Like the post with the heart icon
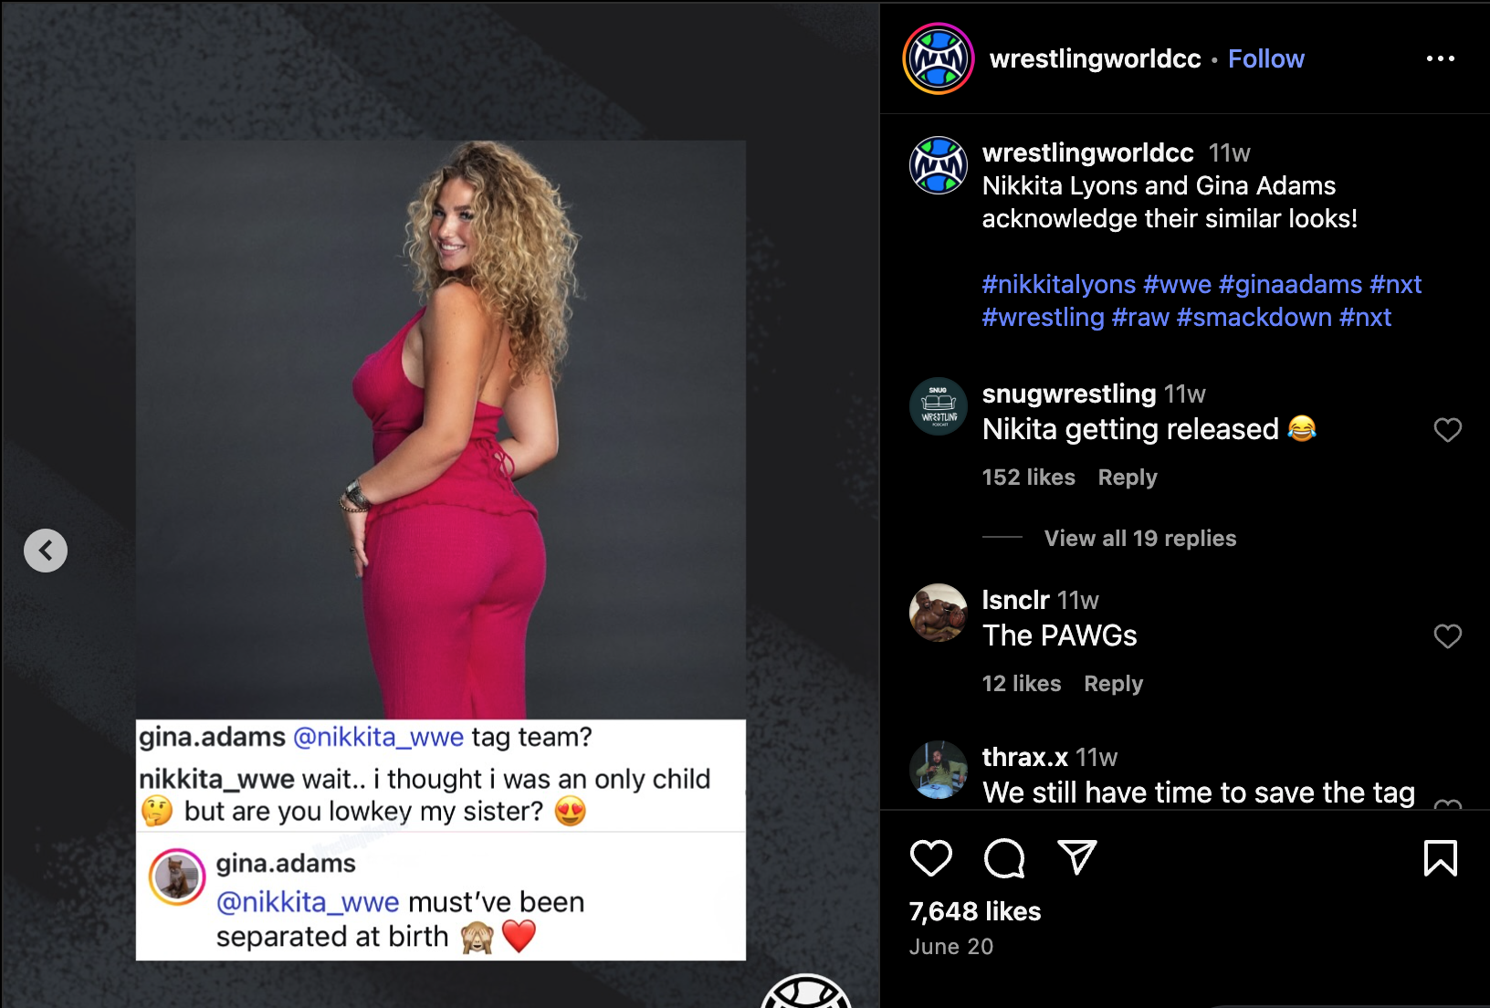 931,857
